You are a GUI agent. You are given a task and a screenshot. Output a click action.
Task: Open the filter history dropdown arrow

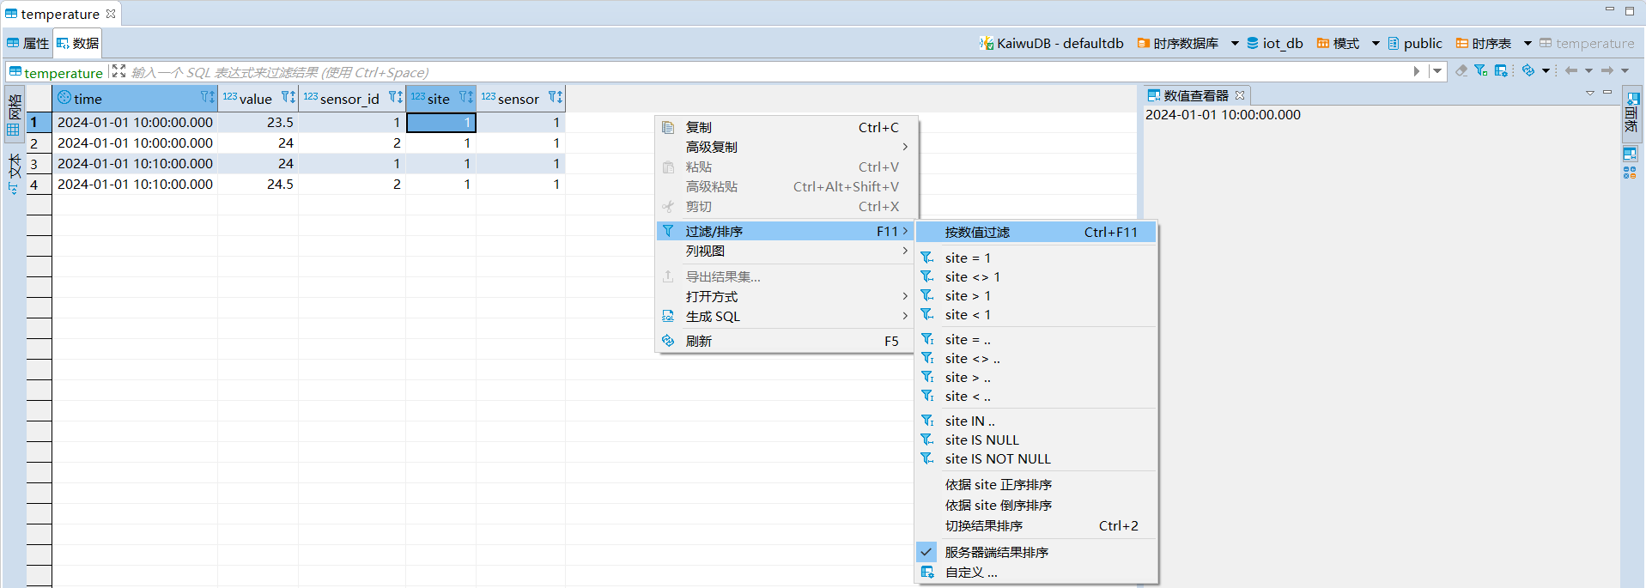pyautogui.click(x=1437, y=71)
